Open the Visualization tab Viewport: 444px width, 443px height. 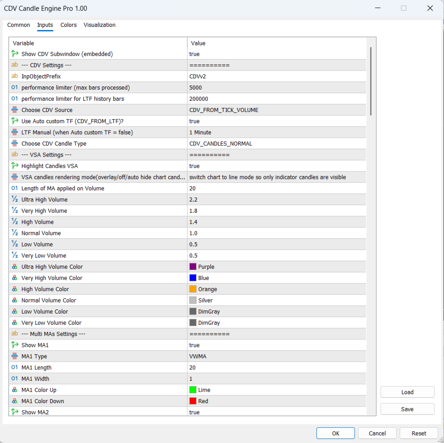click(99, 25)
